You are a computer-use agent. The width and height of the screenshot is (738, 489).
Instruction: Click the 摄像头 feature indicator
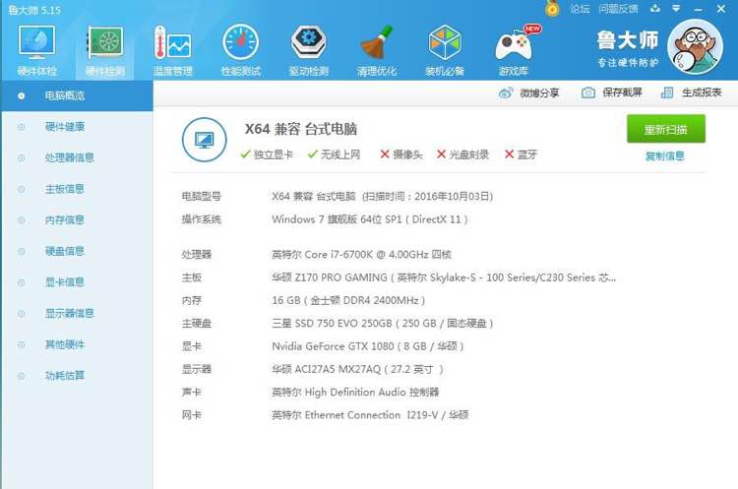[401, 154]
